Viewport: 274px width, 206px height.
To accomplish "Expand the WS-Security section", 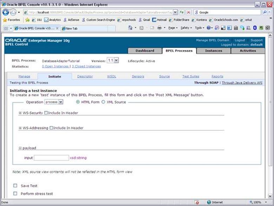I will [x=20, y=113].
